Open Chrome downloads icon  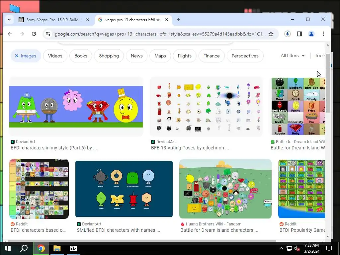[x=288, y=34]
